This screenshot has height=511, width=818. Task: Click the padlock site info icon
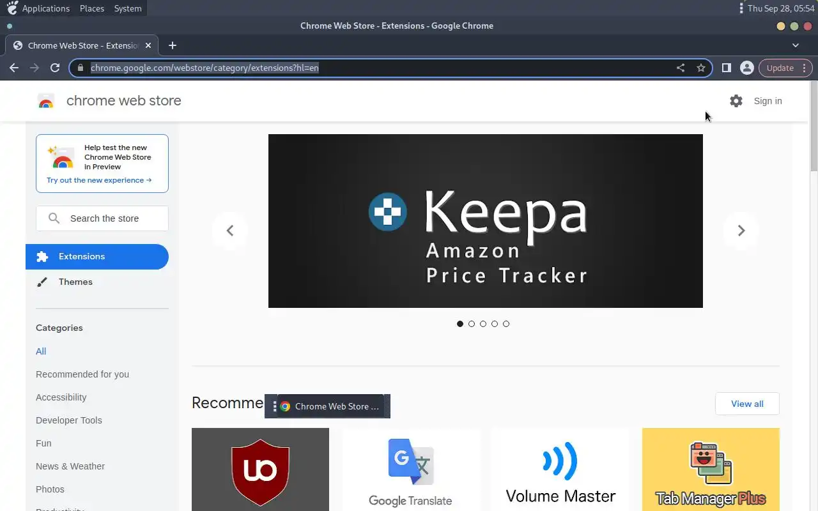(80, 68)
